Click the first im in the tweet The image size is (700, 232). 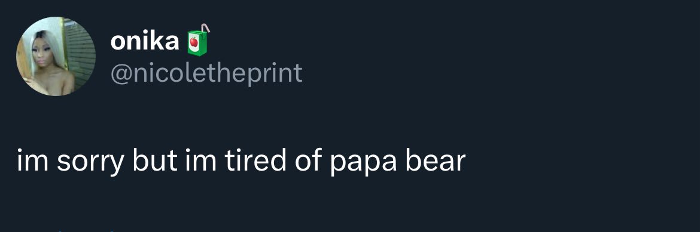[32, 160]
